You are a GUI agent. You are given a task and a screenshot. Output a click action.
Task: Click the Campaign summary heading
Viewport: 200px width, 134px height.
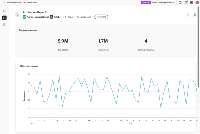(29, 30)
